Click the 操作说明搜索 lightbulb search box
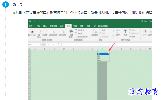Screen dimensions: 161x100 pyautogui.click(x=101, y=26)
